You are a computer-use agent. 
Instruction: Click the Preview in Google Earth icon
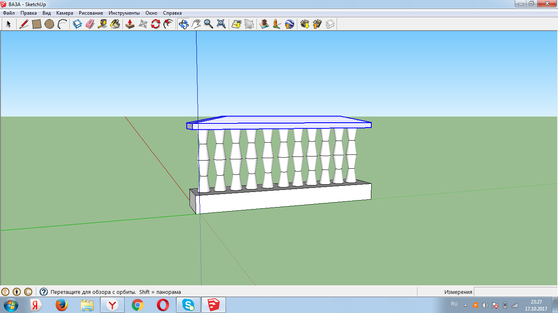(290, 24)
